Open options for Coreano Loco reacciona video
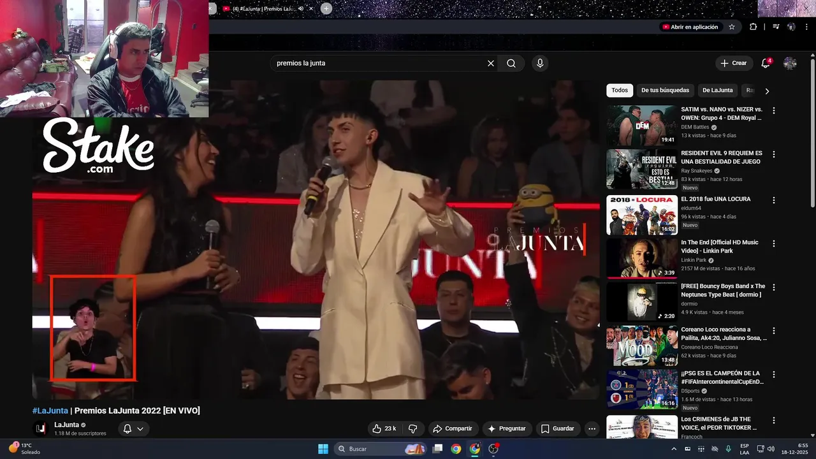816x459 pixels. pyautogui.click(x=774, y=331)
